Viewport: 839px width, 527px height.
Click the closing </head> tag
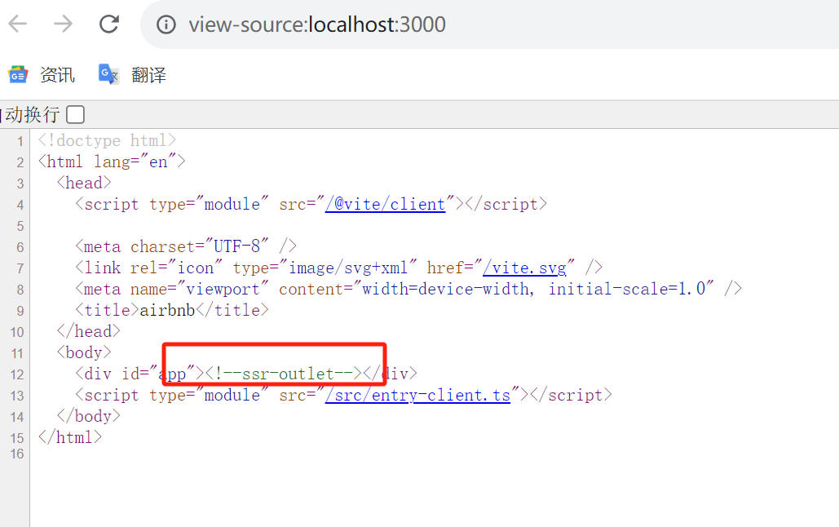point(88,331)
